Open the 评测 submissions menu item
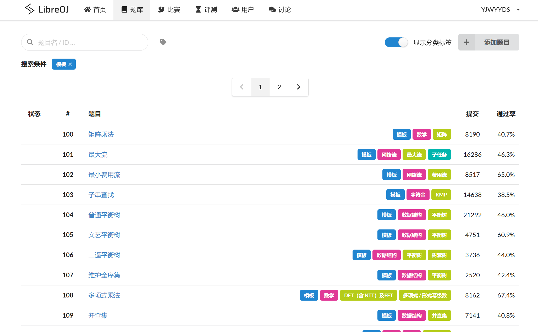 206,10
